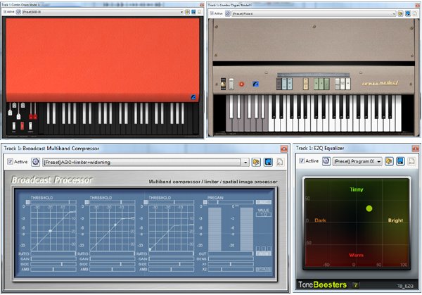The image size is (422, 295).
Task: Click the first band compression curve midpoint node
Action: [50, 231]
